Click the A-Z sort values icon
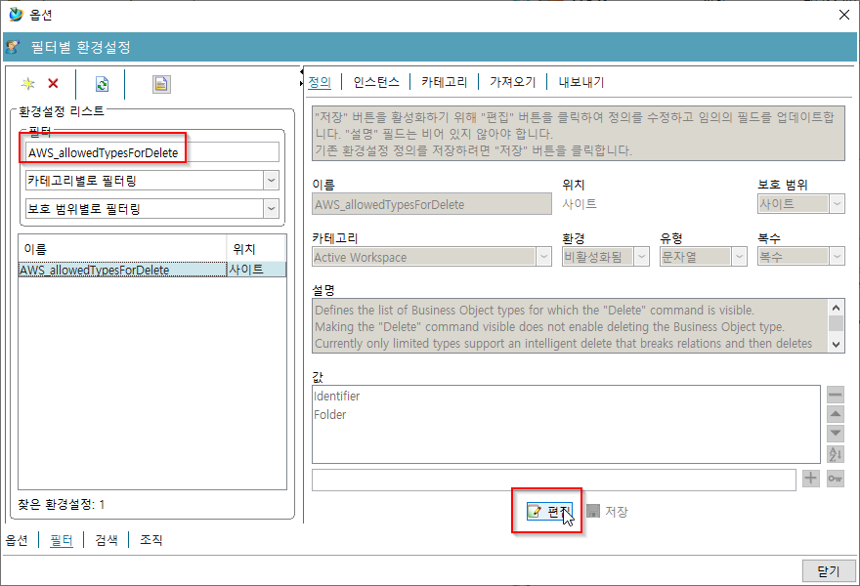 click(835, 453)
